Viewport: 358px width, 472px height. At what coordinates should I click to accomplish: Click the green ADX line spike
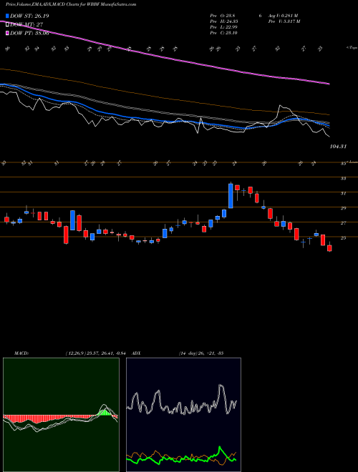click(221, 448)
